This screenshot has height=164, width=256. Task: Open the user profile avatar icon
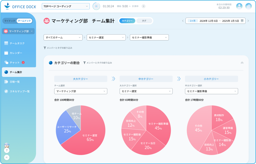point(239,6)
